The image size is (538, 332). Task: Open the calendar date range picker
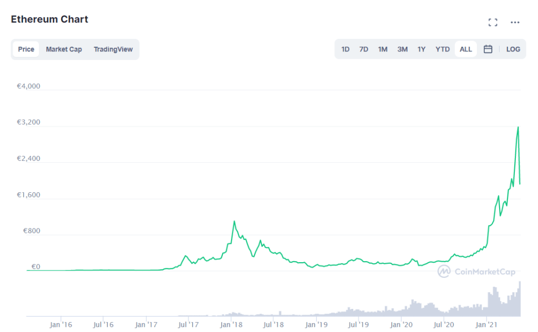(x=488, y=49)
